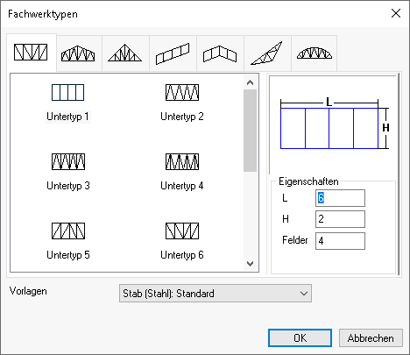This screenshot has height=355, width=410.
Task: Select Untertyp 1 truss icon
Action: (x=68, y=93)
